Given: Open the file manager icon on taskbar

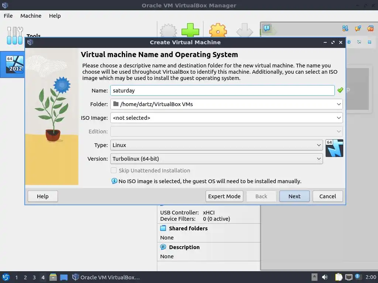Looking at the screenshot, I should [x=53, y=277].
